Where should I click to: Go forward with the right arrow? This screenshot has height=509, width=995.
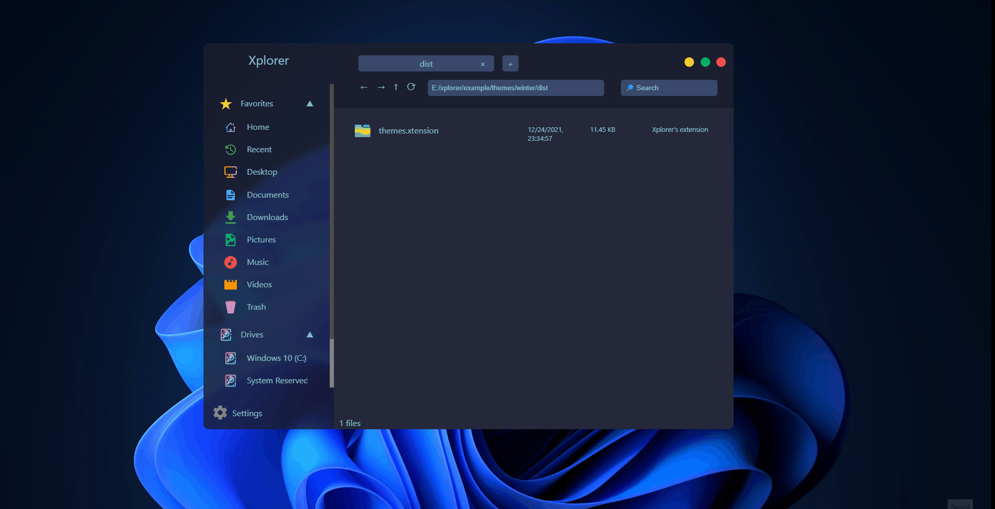pyautogui.click(x=381, y=87)
